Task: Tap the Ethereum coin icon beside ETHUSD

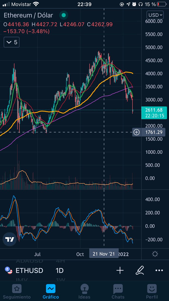Action: (x=9, y=270)
